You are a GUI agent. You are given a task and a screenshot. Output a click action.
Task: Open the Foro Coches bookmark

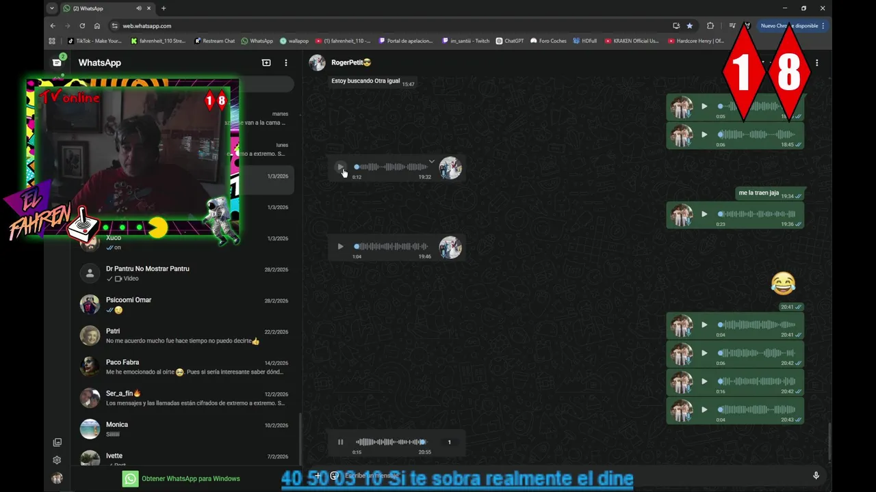(549, 41)
